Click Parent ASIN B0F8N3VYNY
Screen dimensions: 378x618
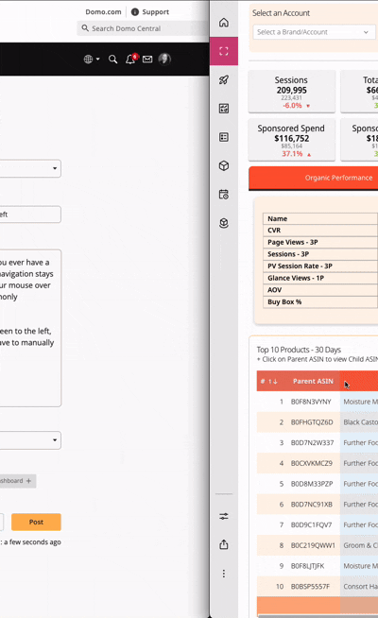pyautogui.click(x=311, y=402)
